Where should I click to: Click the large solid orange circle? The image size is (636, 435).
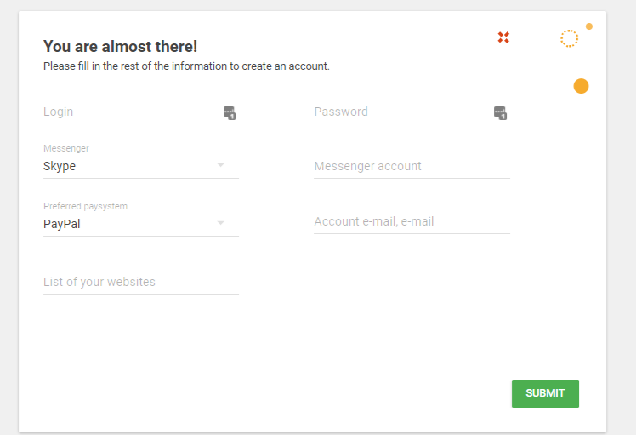tap(581, 86)
